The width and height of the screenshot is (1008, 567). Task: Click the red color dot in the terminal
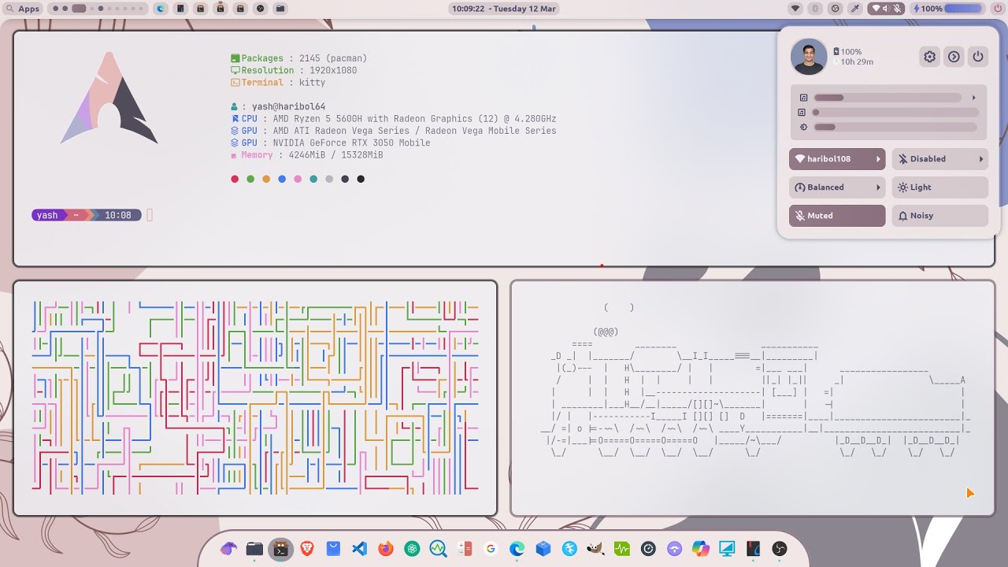(x=235, y=179)
